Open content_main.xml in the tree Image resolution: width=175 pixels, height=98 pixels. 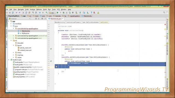click(x=25, y=50)
